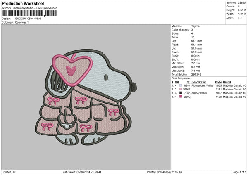248x175 pixels.
Task: Click stitch count "10762" in stop sequence
Action: click(x=186, y=90)
